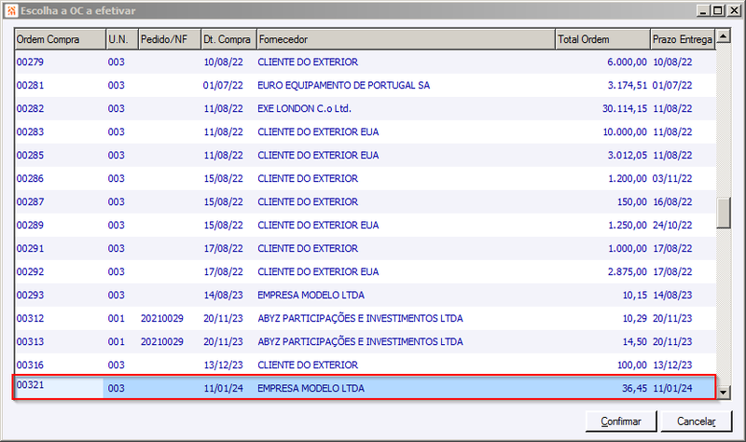Click U.N. 001 in row 00313

point(116,341)
